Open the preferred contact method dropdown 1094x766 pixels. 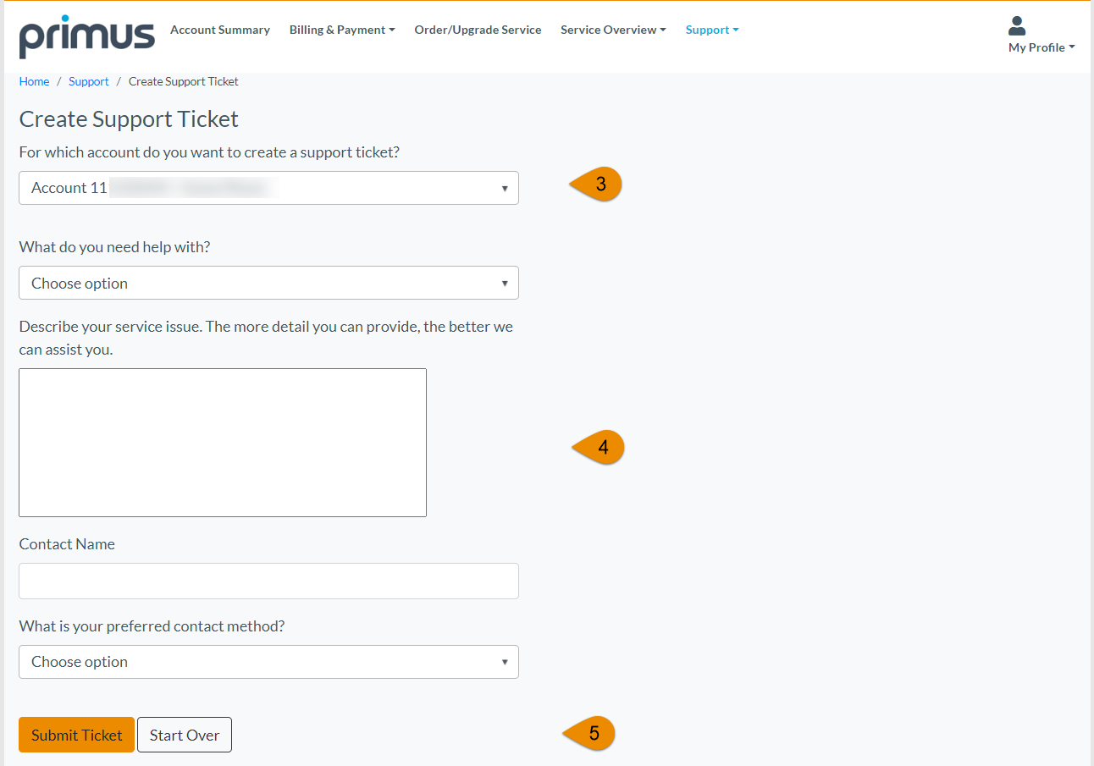[x=268, y=662]
